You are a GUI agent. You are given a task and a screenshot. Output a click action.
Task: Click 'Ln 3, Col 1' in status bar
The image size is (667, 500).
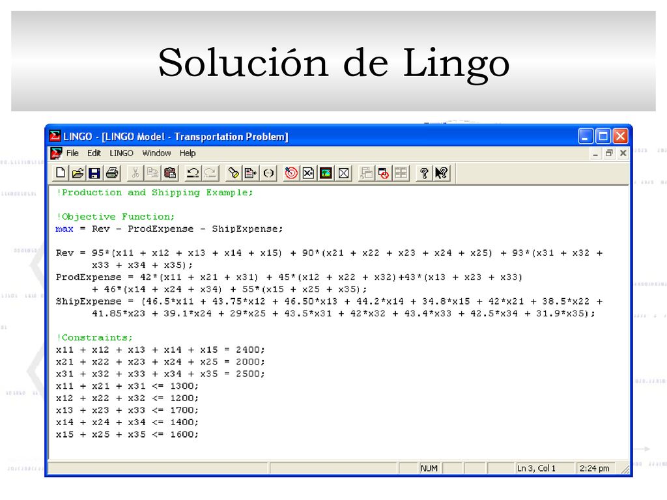click(537, 468)
